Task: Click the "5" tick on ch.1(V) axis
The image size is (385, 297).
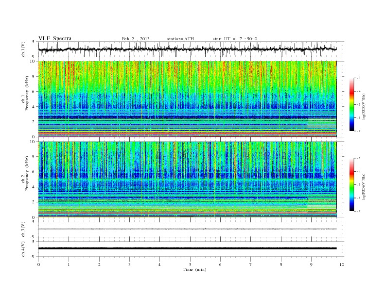Action: coord(34,42)
